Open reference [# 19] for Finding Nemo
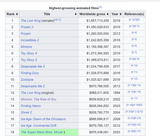 click(x=136, y=105)
